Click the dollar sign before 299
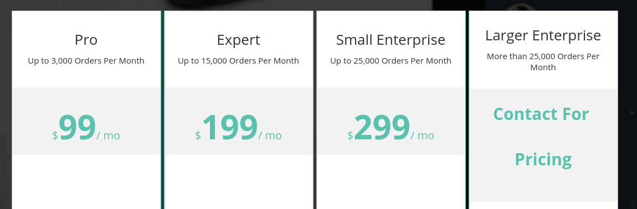Screen dimensions: 637x209 pos(350,135)
